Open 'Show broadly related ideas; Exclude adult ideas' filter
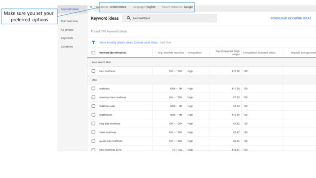The image size is (316, 178). click(128, 43)
